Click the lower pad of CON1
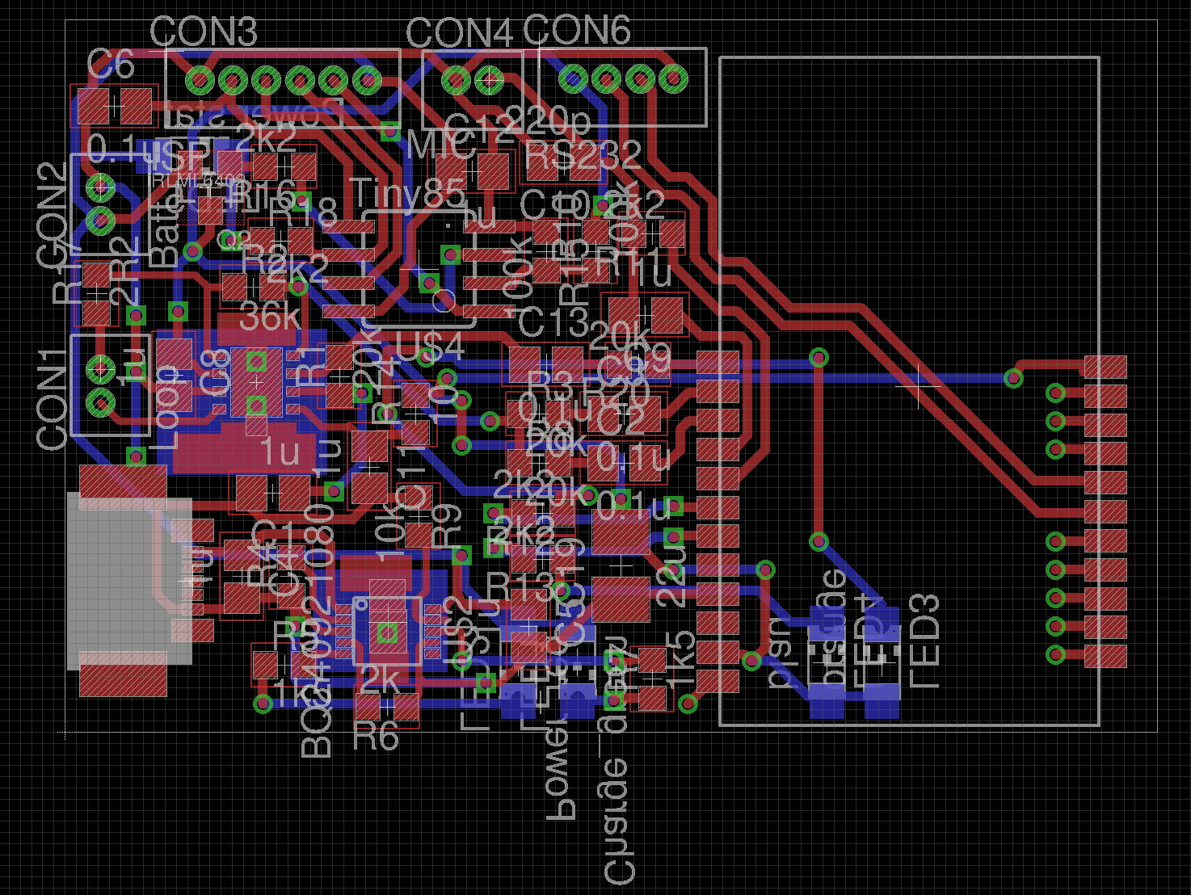Viewport: 1191px width, 895px height. [x=101, y=401]
